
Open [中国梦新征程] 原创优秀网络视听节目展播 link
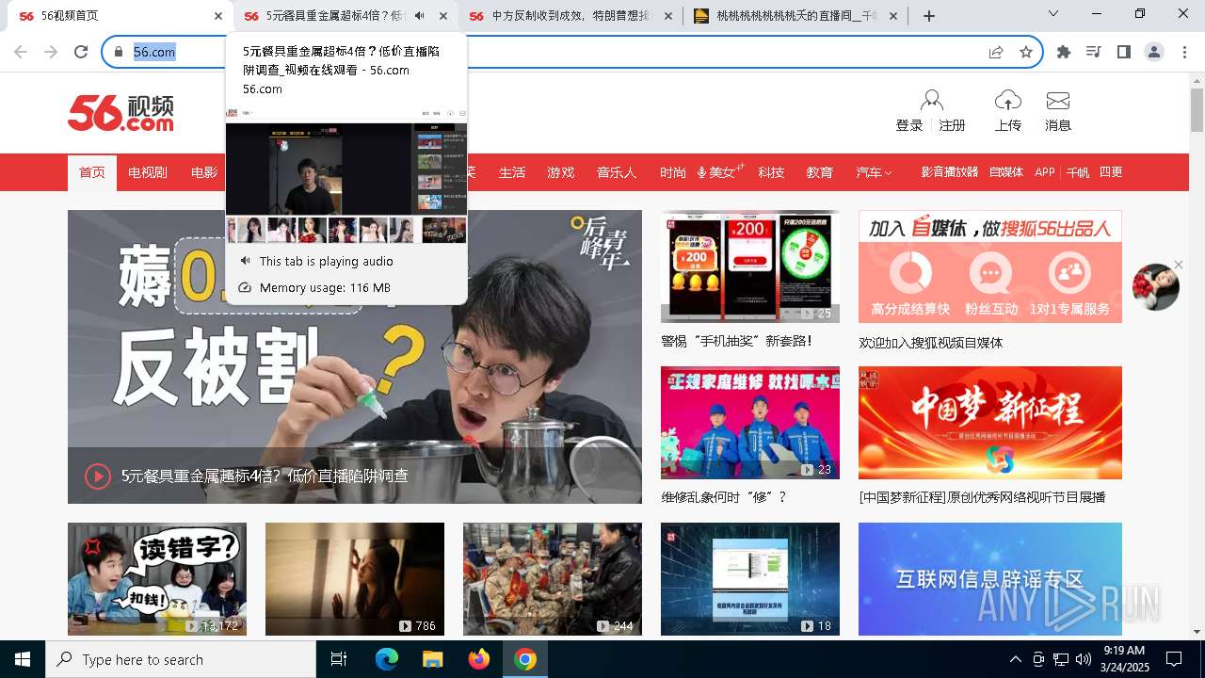[x=982, y=496]
